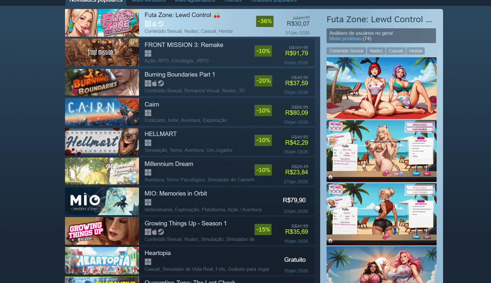Select the Casual tag in the preview panel
Image resolution: width=491 pixels, height=283 pixels.
click(396, 51)
